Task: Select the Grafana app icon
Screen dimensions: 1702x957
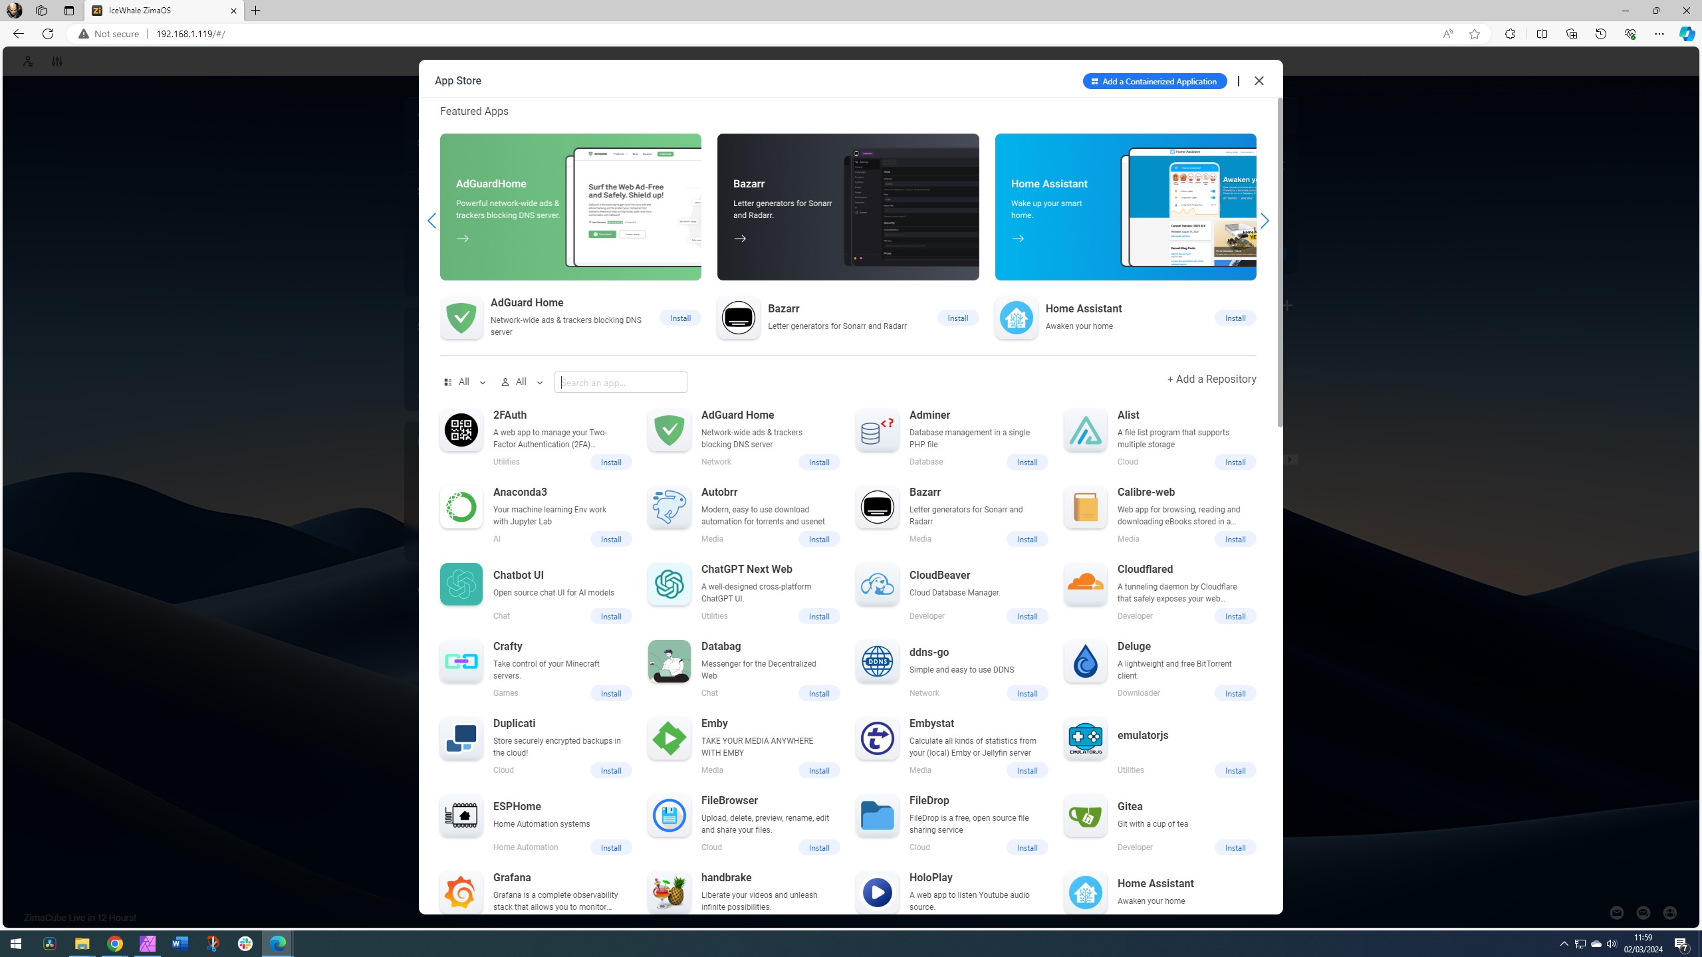Action: click(461, 893)
